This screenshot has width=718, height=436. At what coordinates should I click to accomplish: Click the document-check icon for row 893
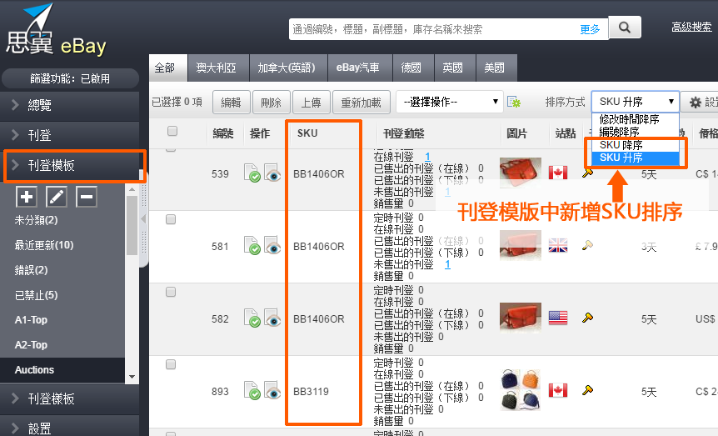[252, 390]
